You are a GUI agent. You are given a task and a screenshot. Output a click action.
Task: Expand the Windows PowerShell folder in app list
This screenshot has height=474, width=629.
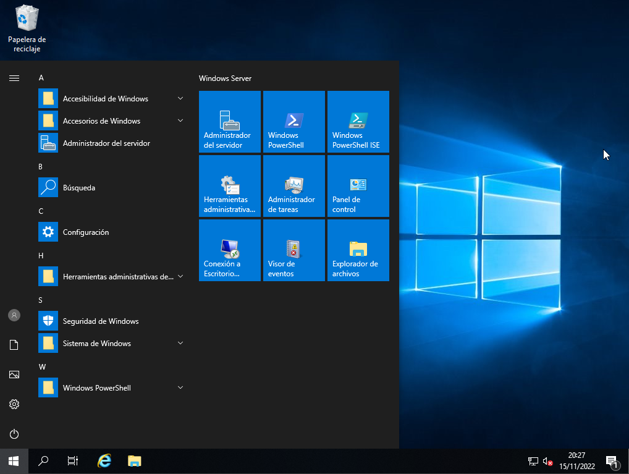pyautogui.click(x=111, y=387)
